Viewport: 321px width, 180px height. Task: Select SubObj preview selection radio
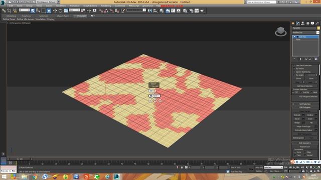click(301, 92)
